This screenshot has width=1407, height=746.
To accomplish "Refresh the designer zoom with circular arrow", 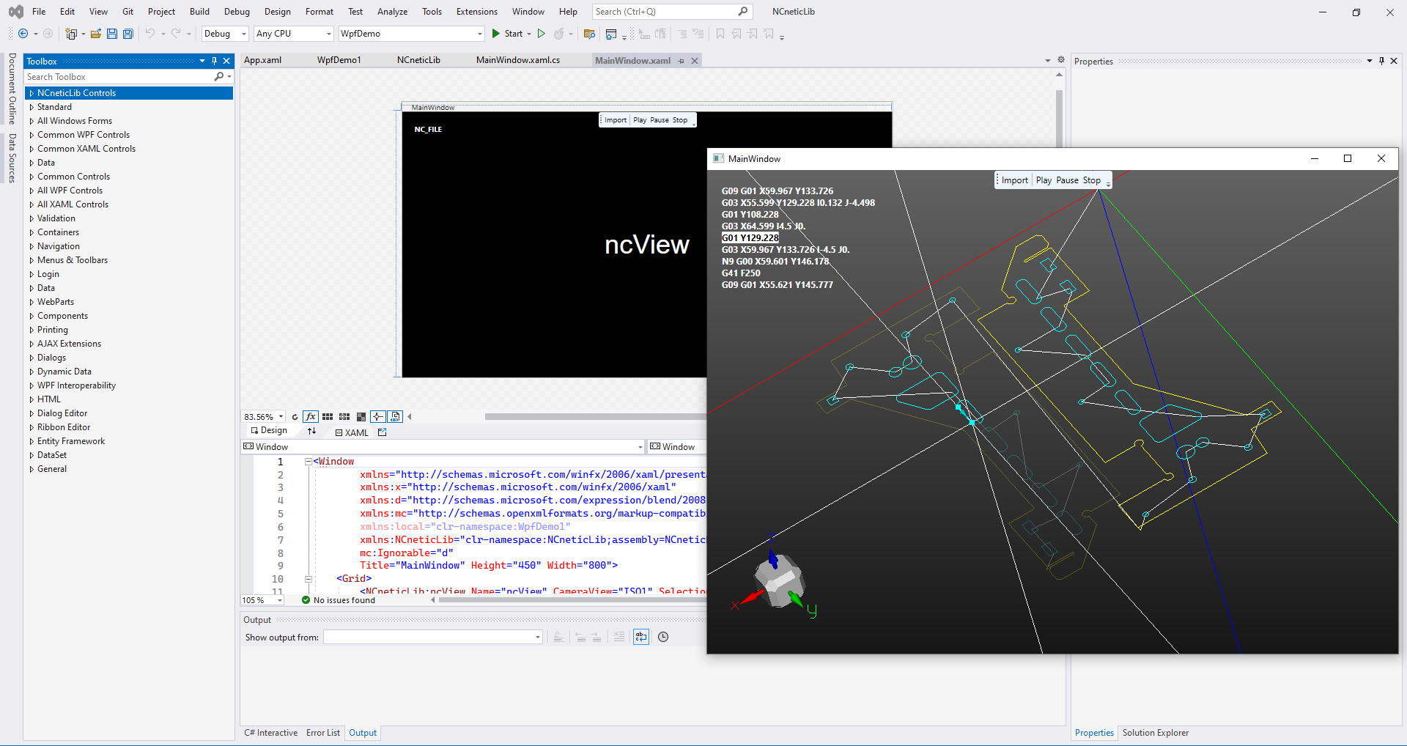I will click(295, 417).
